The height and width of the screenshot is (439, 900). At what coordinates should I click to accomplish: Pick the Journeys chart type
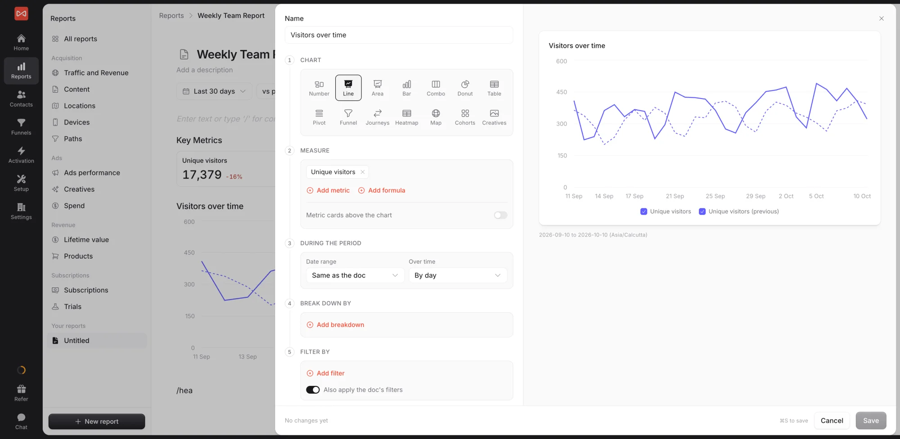point(378,117)
